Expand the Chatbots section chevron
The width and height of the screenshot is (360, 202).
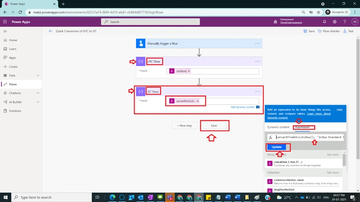point(38,93)
